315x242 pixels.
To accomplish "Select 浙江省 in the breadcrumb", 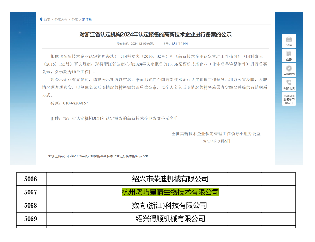I will point(87,20).
